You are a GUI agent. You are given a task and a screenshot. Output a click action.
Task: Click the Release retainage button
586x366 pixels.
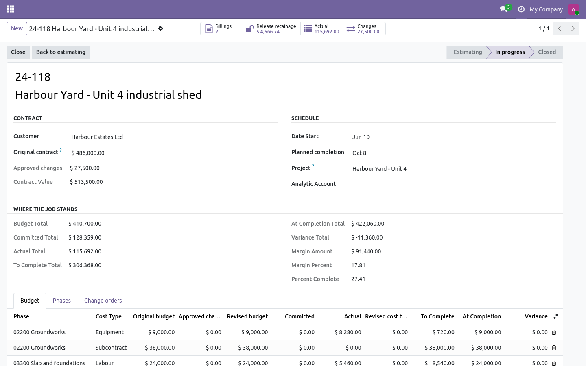272,29
